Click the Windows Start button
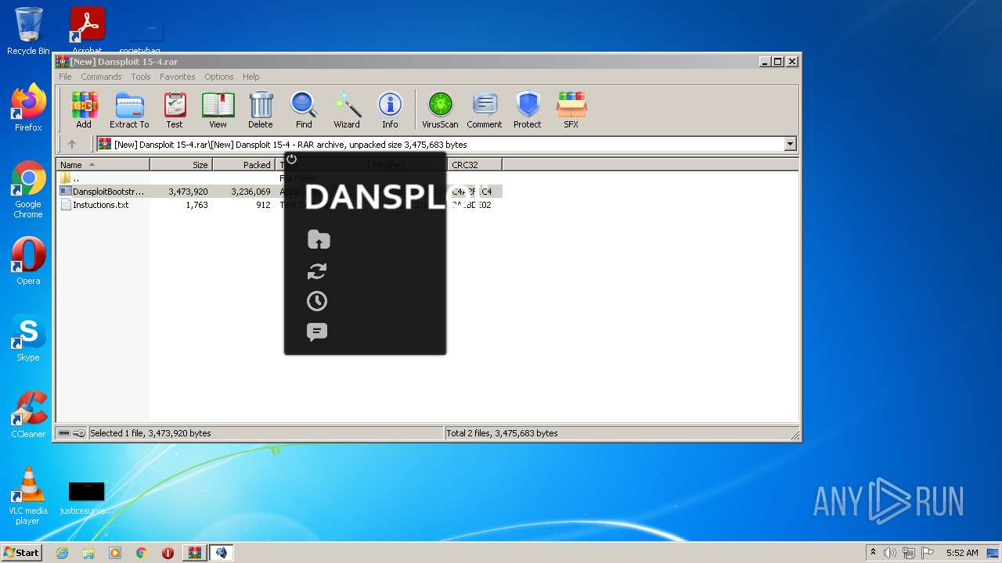 click(x=22, y=553)
